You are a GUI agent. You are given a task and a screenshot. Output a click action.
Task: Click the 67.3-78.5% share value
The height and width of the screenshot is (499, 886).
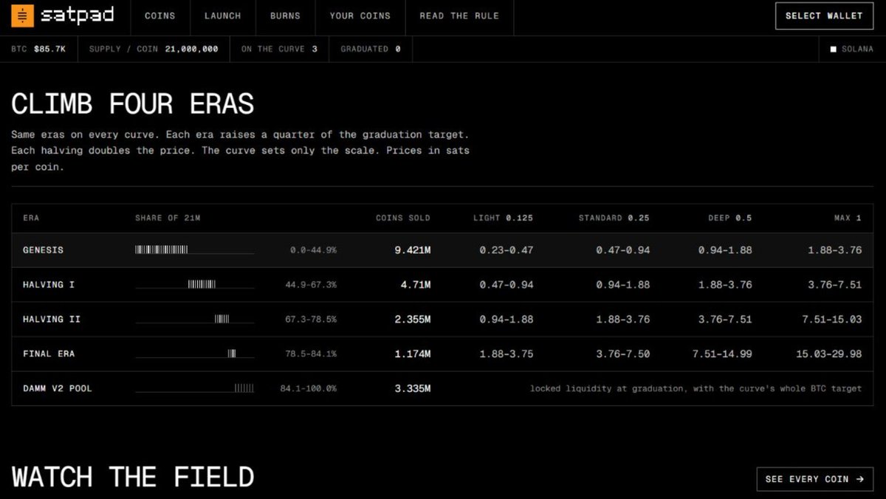(311, 320)
